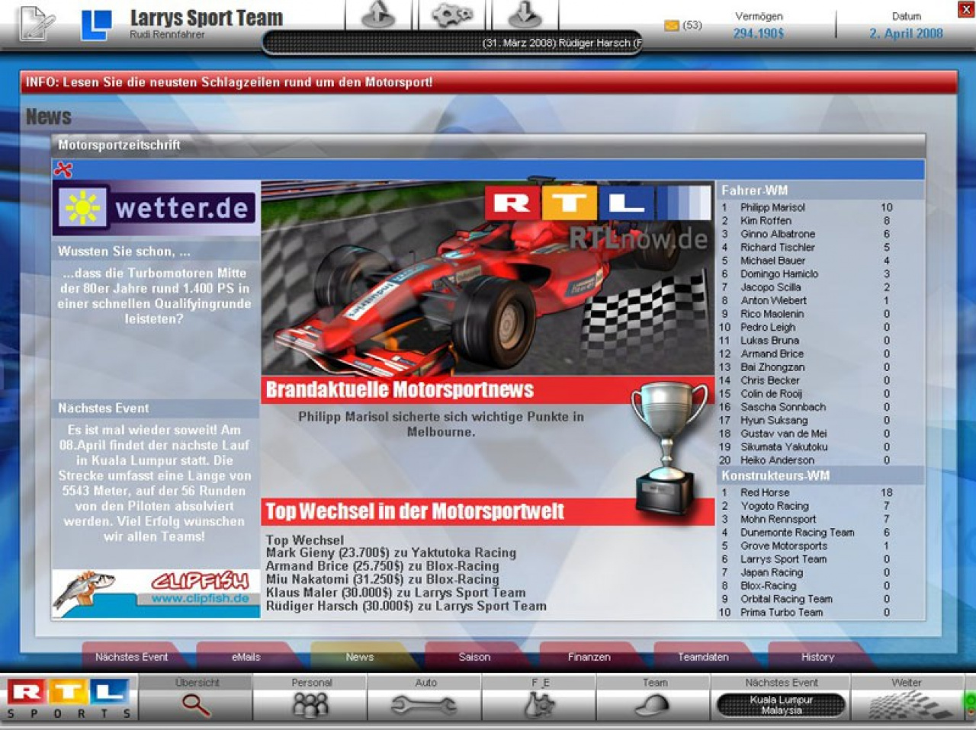The image size is (976, 730).
Task: Switch to the eMails tab
Action: pyautogui.click(x=246, y=657)
